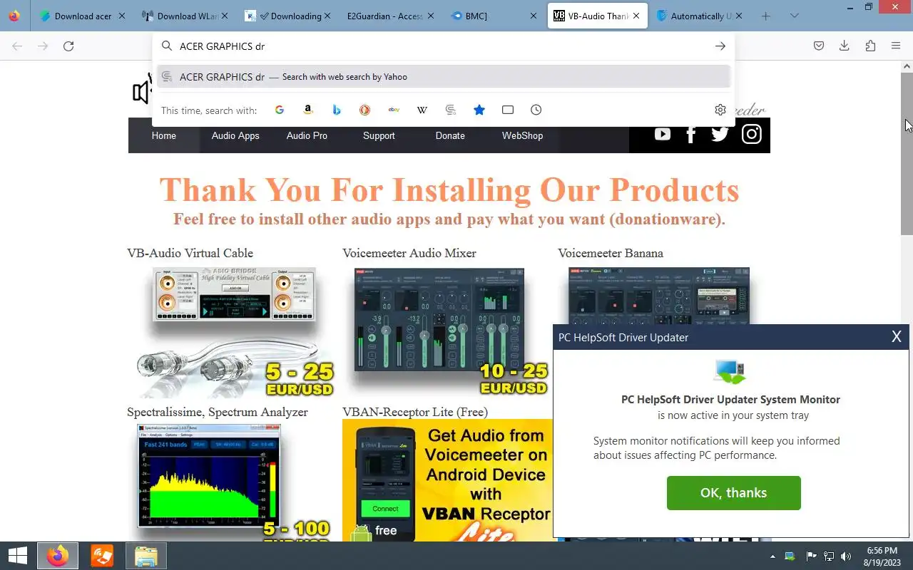
Task: Open VB-Audio Facebook page
Action: [690, 134]
